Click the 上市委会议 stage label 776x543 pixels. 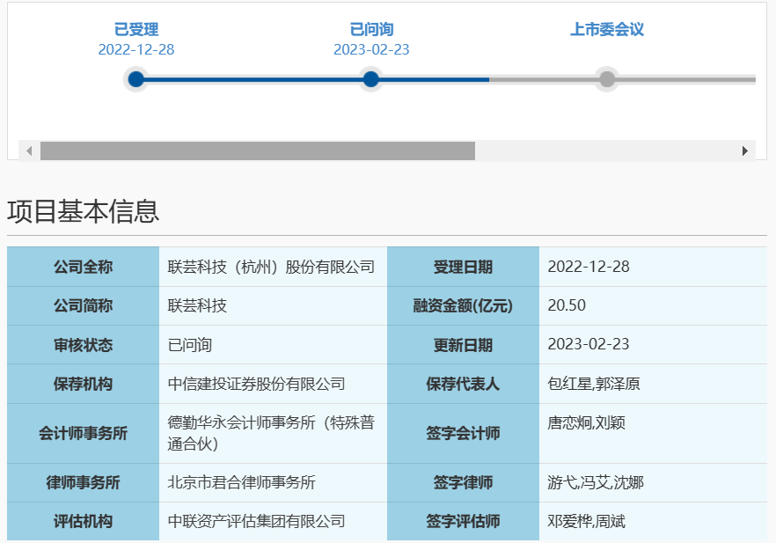(607, 29)
